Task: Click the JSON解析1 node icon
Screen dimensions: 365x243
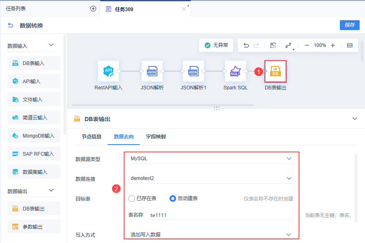Action: click(x=193, y=71)
